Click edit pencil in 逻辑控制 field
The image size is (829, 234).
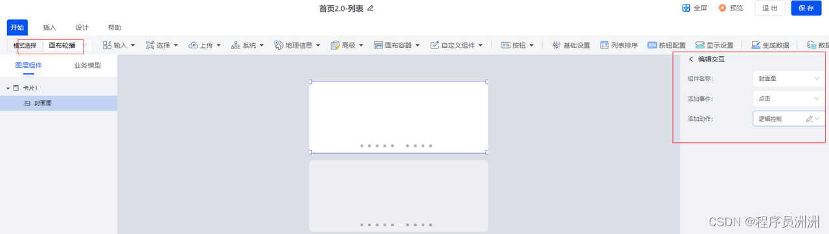tap(809, 119)
